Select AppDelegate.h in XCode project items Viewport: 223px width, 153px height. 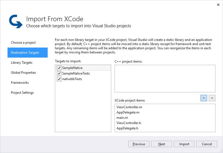pyautogui.click(x=165, y=128)
